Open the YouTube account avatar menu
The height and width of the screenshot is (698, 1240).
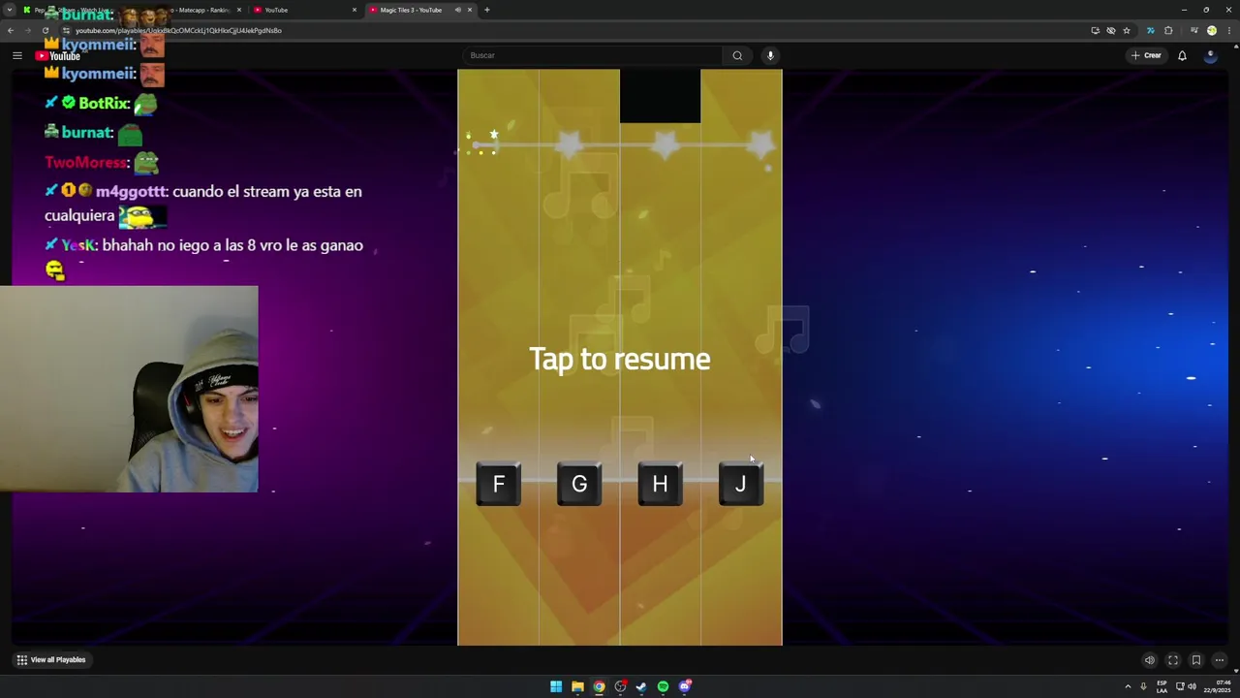pos(1210,55)
